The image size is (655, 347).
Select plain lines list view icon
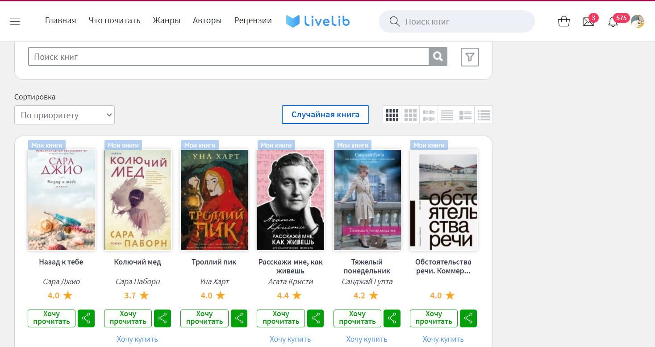[x=447, y=115]
